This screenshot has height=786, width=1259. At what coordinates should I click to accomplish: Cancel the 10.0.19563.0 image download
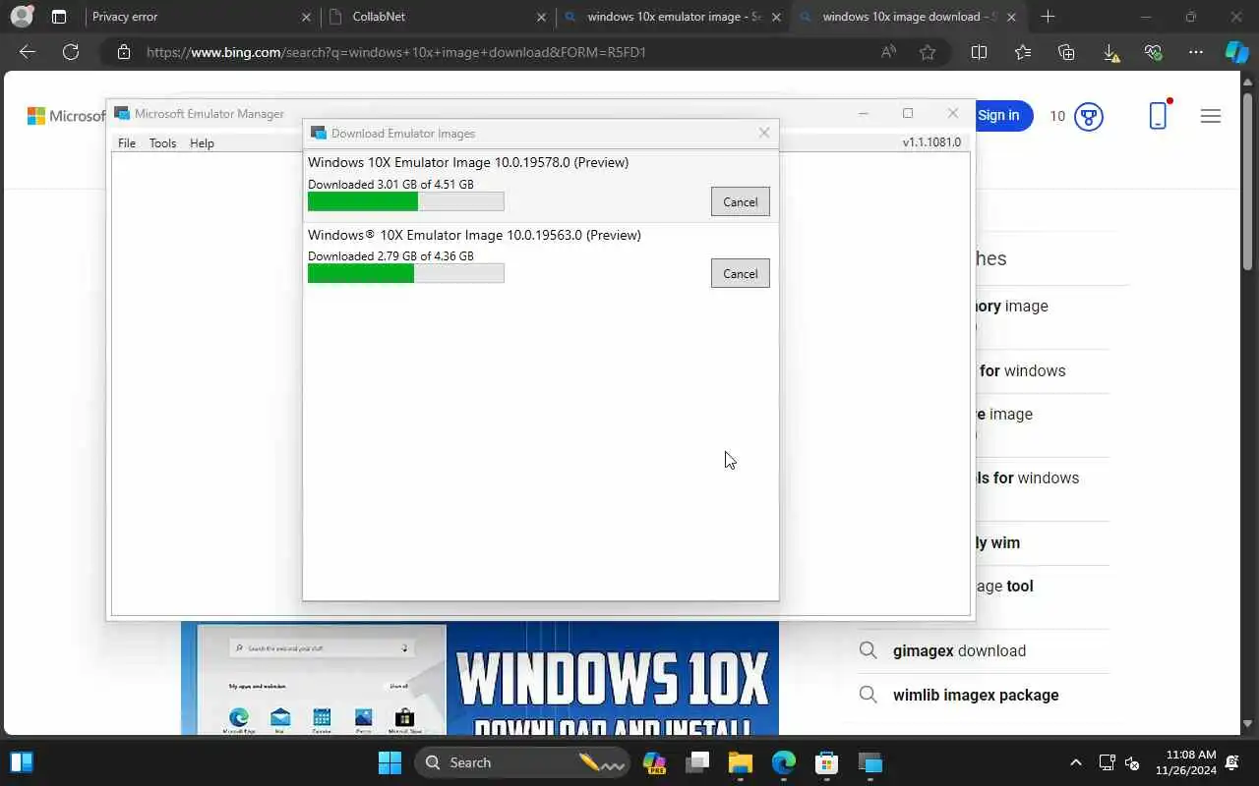[x=740, y=273]
